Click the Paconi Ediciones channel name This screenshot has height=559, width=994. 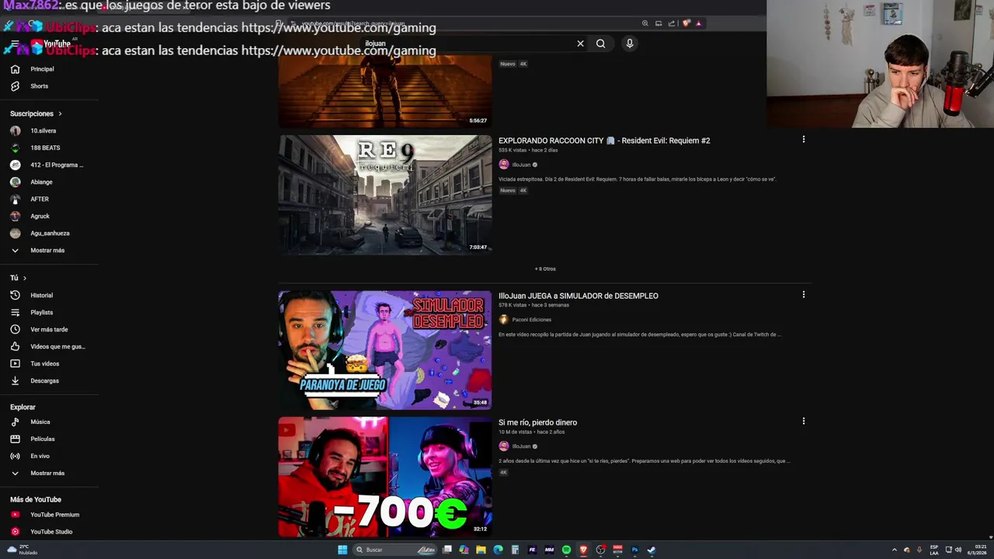coord(532,320)
